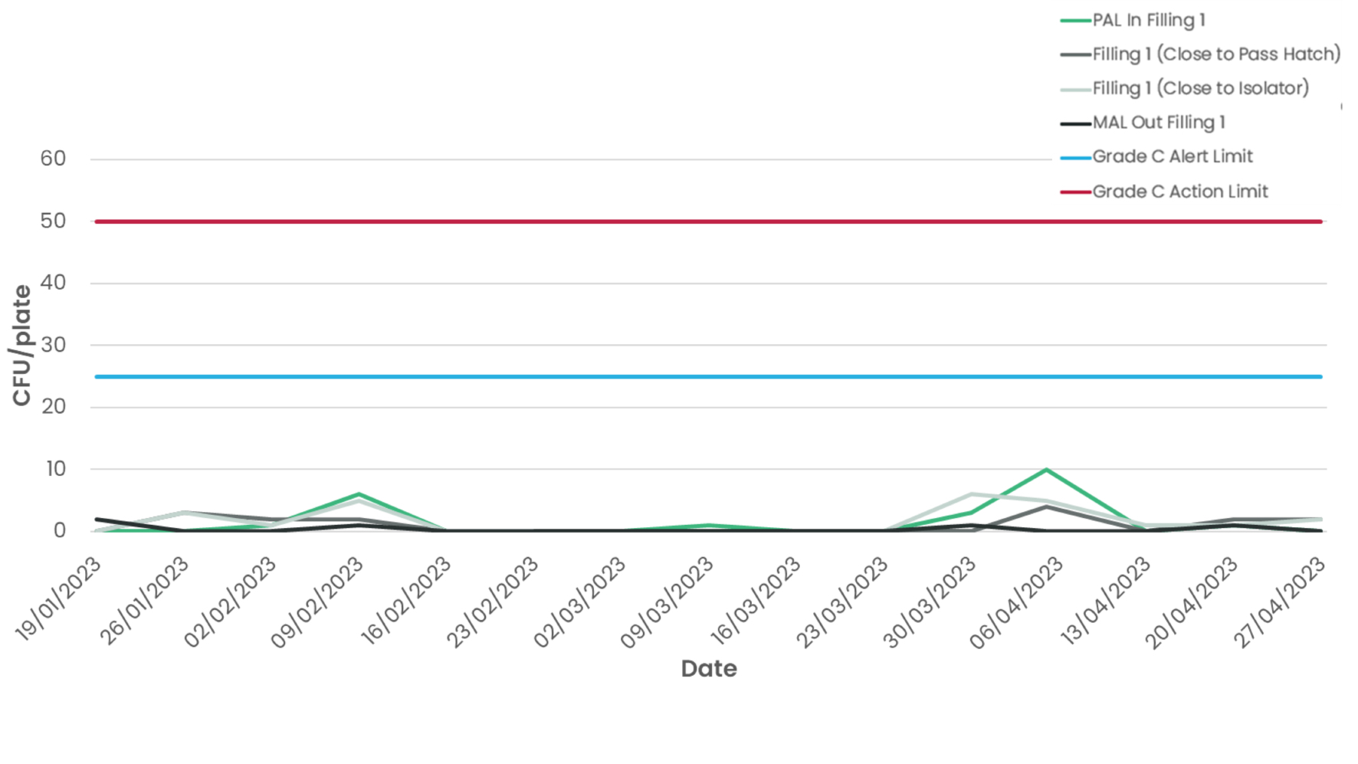Viewport: 1358px width, 764px height.
Task: Click the PAL In Filling 1 legend label
Action: click(x=1148, y=21)
